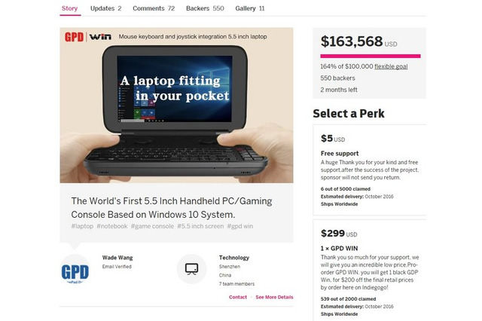482x321 pixels.
Task: Click the #game console hashtag
Action: [x=153, y=226]
